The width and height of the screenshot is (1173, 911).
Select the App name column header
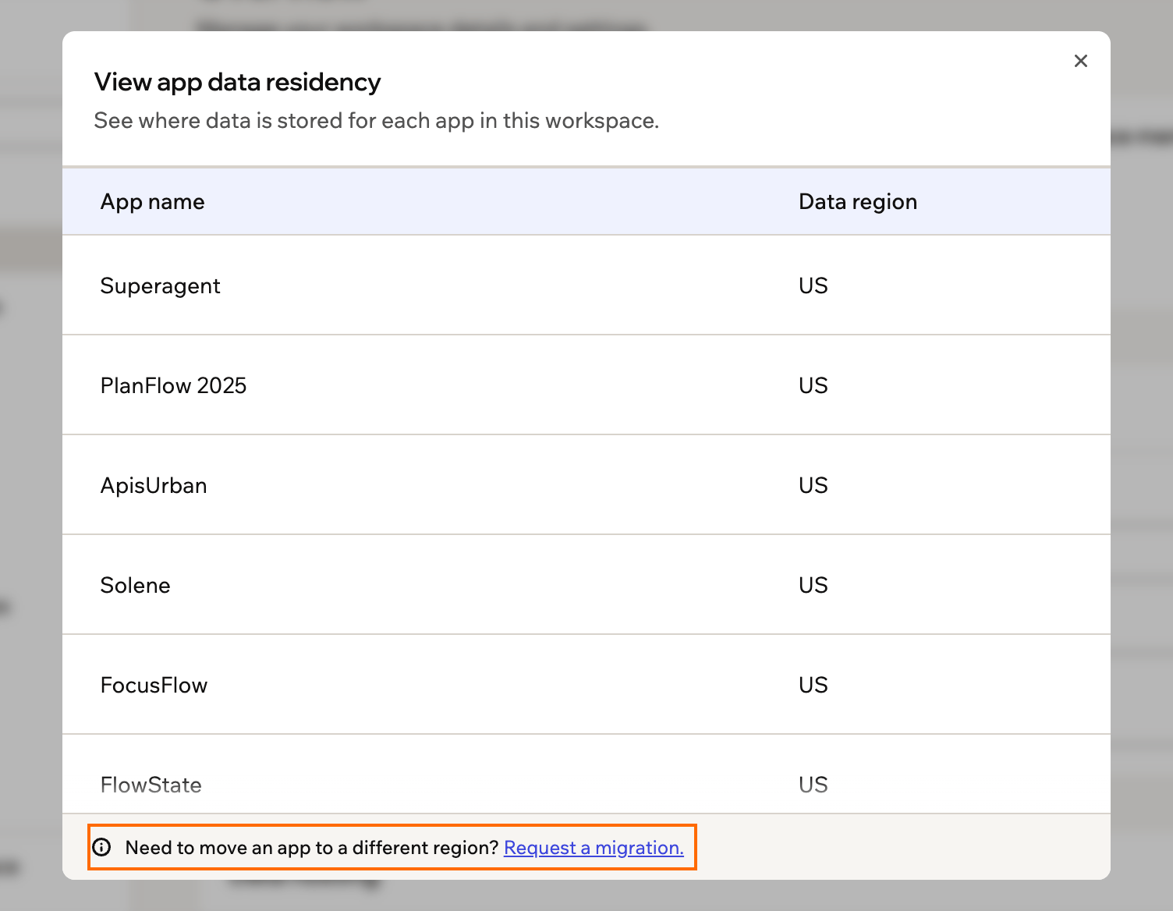pyautogui.click(x=153, y=202)
